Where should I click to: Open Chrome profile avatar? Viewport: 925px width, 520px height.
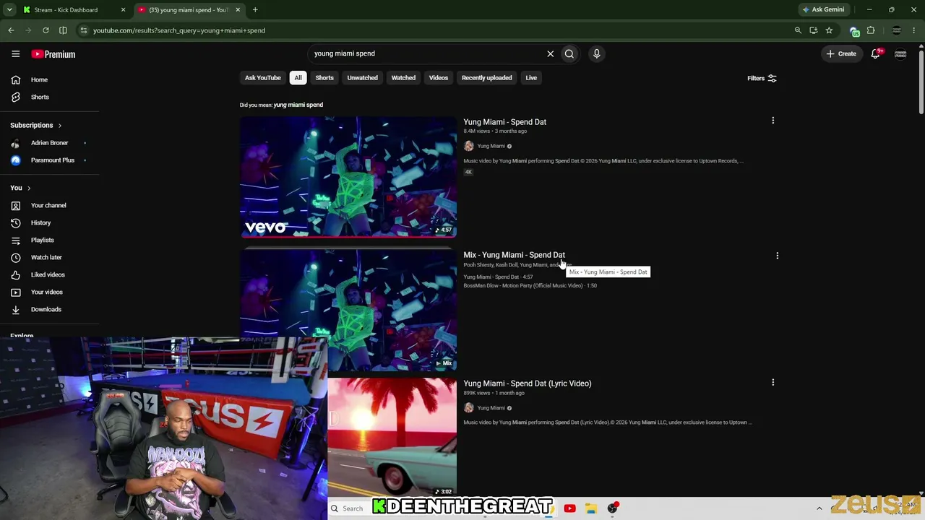point(896,30)
